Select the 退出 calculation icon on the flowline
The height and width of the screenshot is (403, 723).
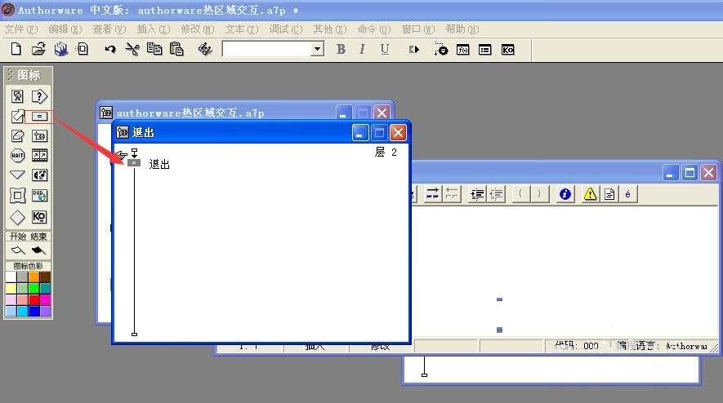coord(134,163)
